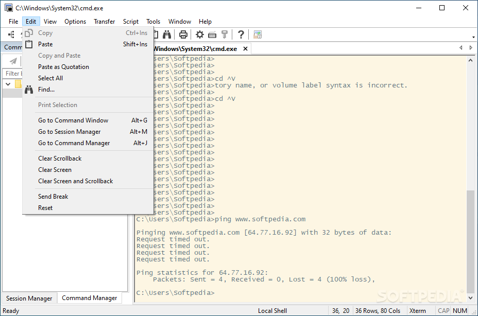Choose Clear Screen menu item

pyautogui.click(x=88, y=169)
